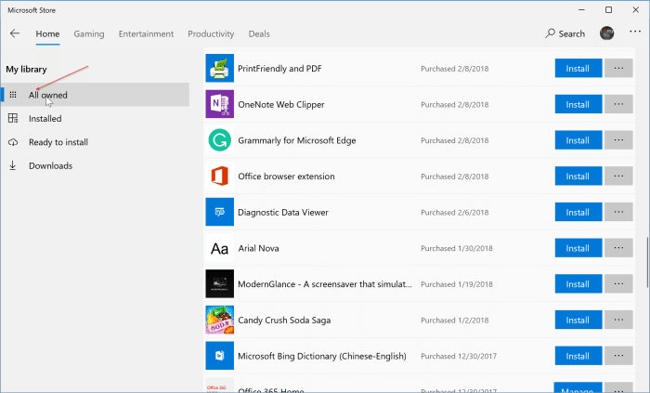Install the Arial Nova font
650x393 pixels.
578,248
